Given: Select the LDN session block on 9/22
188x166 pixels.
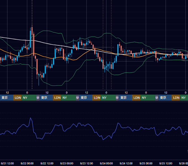Looking at the screenshot, I should tap(57, 98).
